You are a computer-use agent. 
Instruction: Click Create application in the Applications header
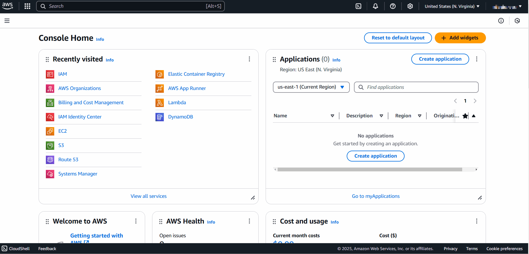[440, 59]
